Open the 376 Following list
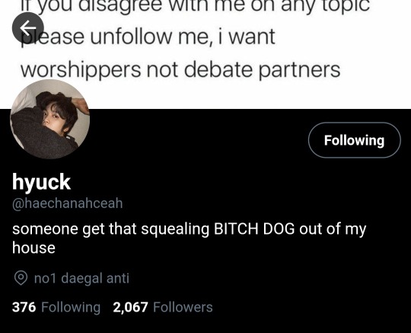The image size is (411, 333). pyautogui.click(x=56, y=307)
